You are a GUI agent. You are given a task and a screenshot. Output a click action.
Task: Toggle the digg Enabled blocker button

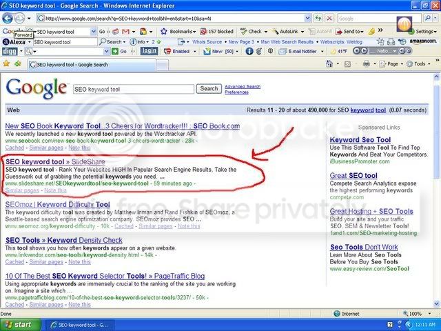click(177, 52)
